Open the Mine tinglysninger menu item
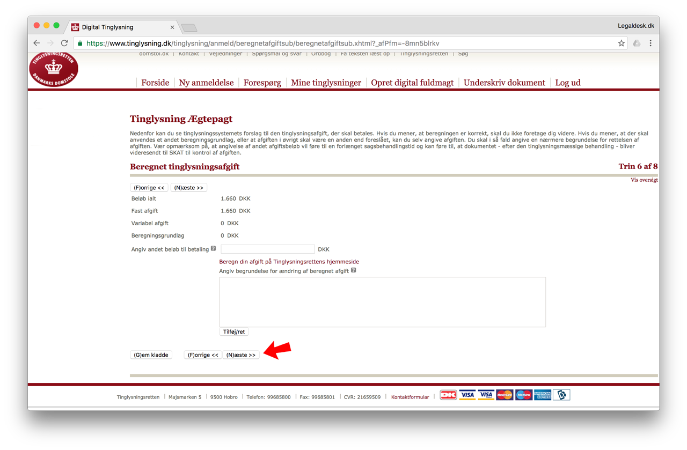Screen dimensions: 687x450 (326, 83)
